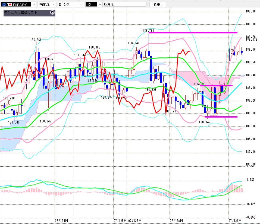The image size is (260, 224).
Task: Click the 186.679 current price label
Action: pyautogui.click(x=251, y=40)
